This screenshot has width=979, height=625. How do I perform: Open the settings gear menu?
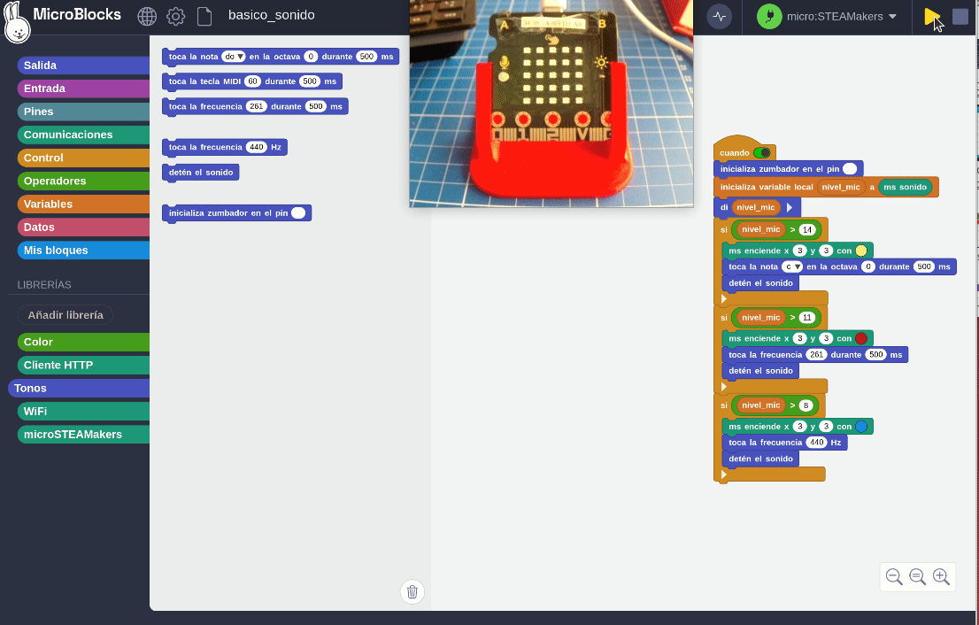coord(176,16)
